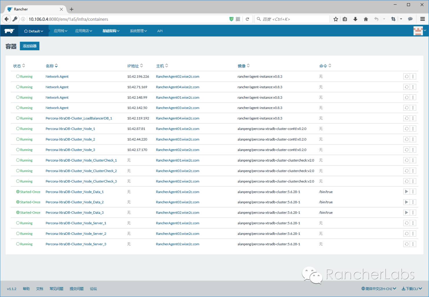Sort containers by 命令 column
This screenshot has width=429, height=297.
pyautogui.click(x=325, y=66)
